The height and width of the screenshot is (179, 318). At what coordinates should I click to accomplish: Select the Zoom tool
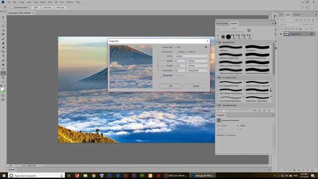coord(3,78)
